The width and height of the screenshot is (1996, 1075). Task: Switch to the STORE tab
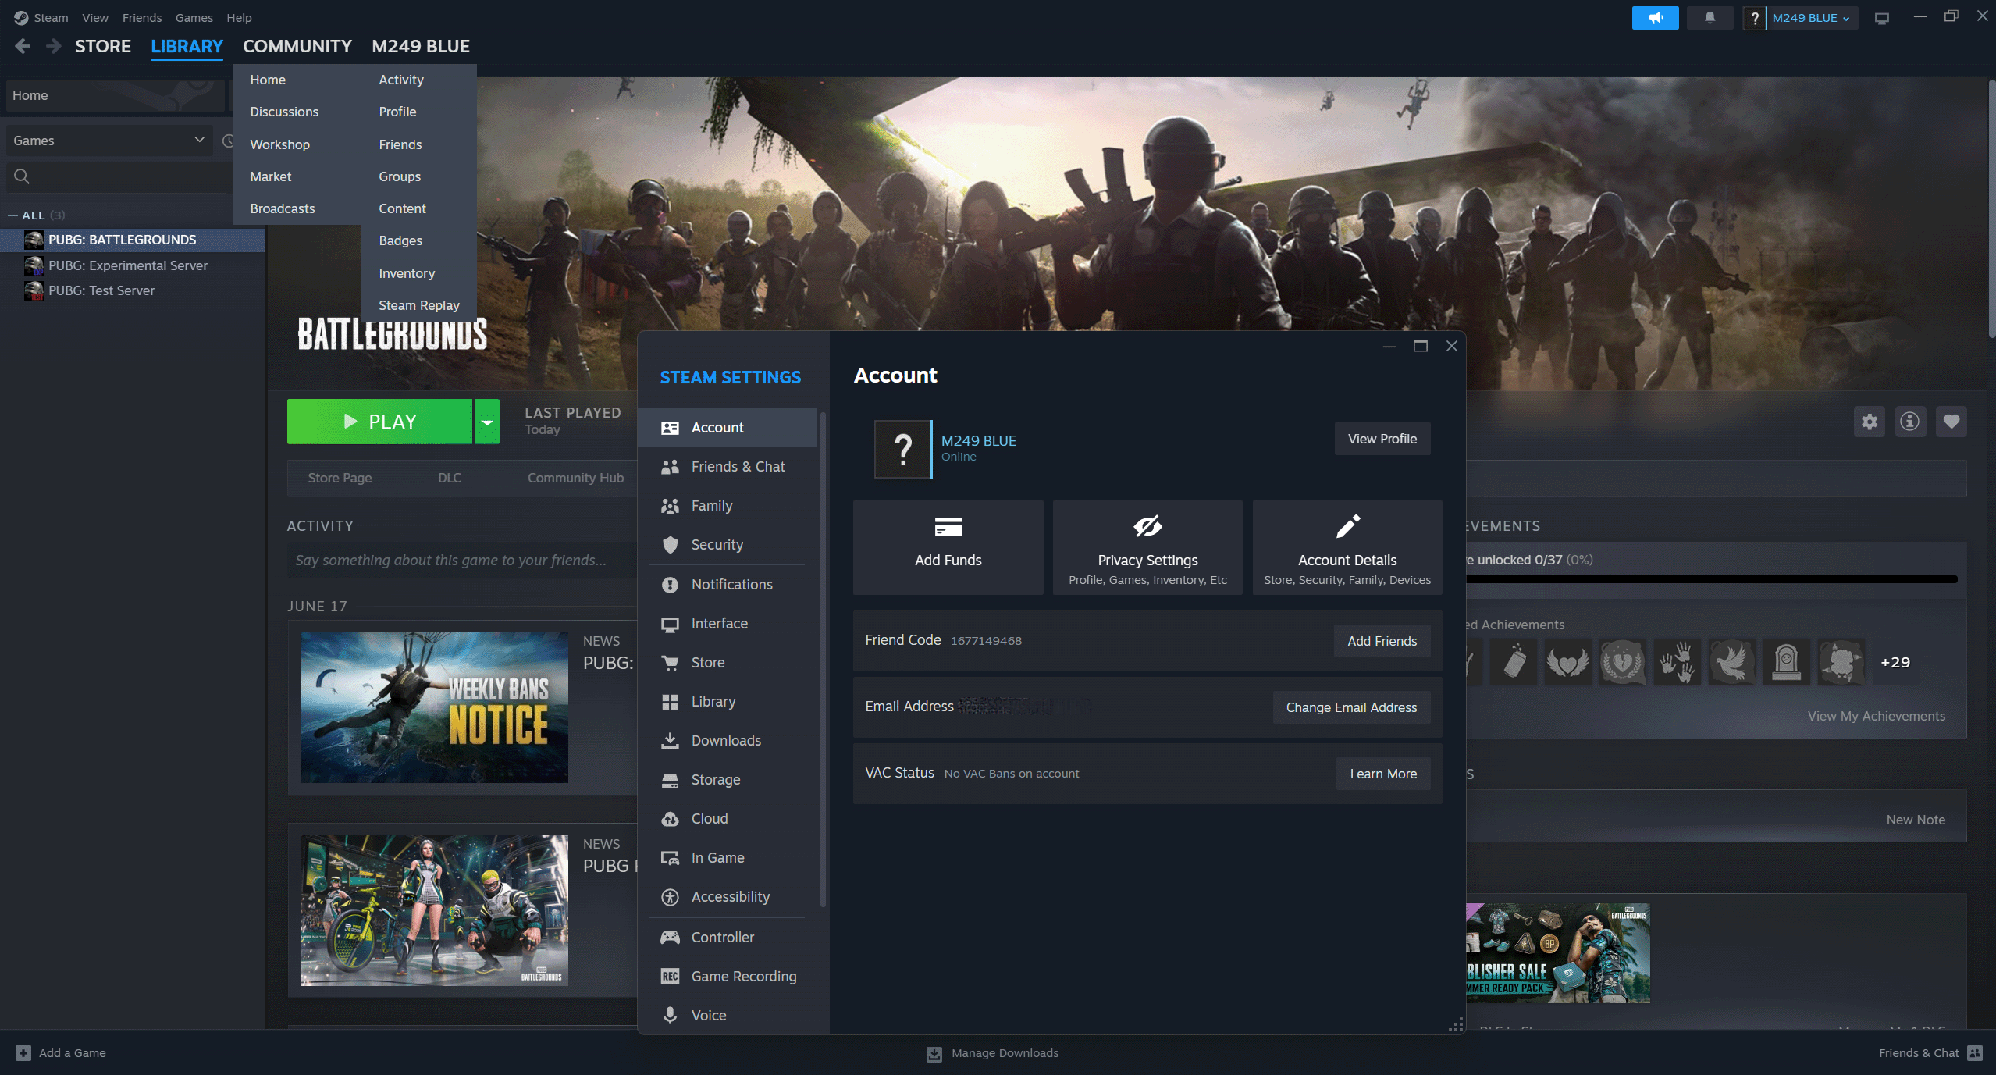pyautogui.click(x=103, y=46)
